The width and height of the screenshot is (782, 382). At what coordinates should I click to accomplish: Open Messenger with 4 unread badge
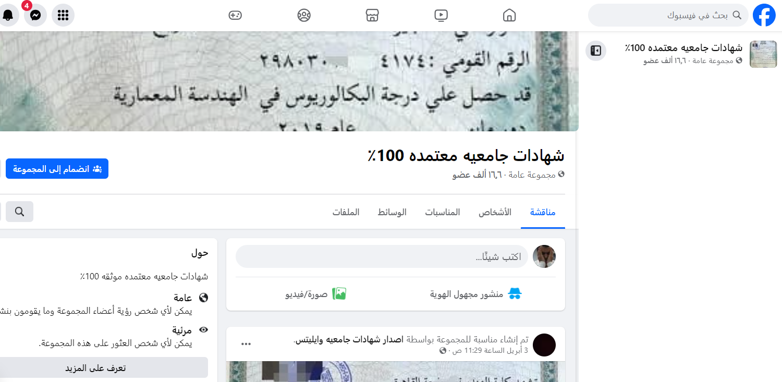click(x=35, y=15)
